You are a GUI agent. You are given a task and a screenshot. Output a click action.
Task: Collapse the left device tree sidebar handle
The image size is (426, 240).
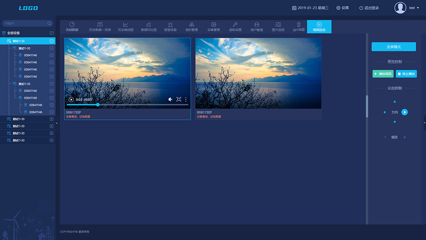point(57,123)
